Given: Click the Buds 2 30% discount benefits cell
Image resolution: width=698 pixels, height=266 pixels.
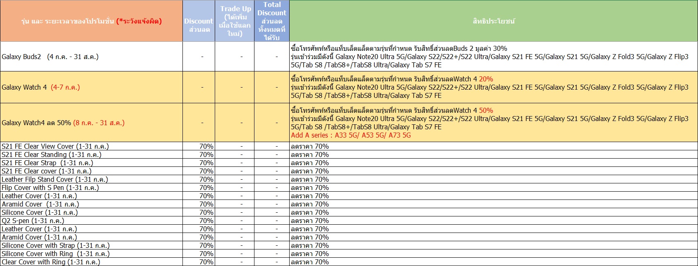Looking at the screenshot, I should [x=494, y=57].
